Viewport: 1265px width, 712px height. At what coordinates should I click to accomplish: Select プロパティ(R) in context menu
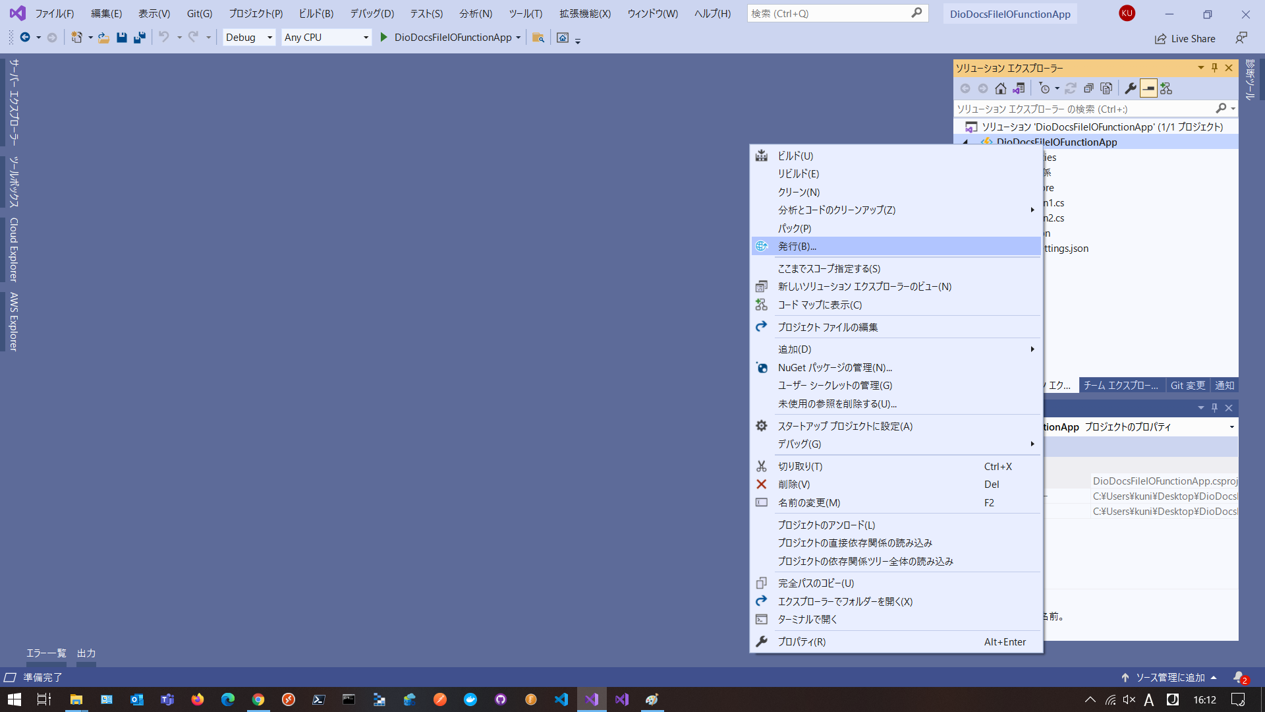pyautogui.click(x=896, y=642)
